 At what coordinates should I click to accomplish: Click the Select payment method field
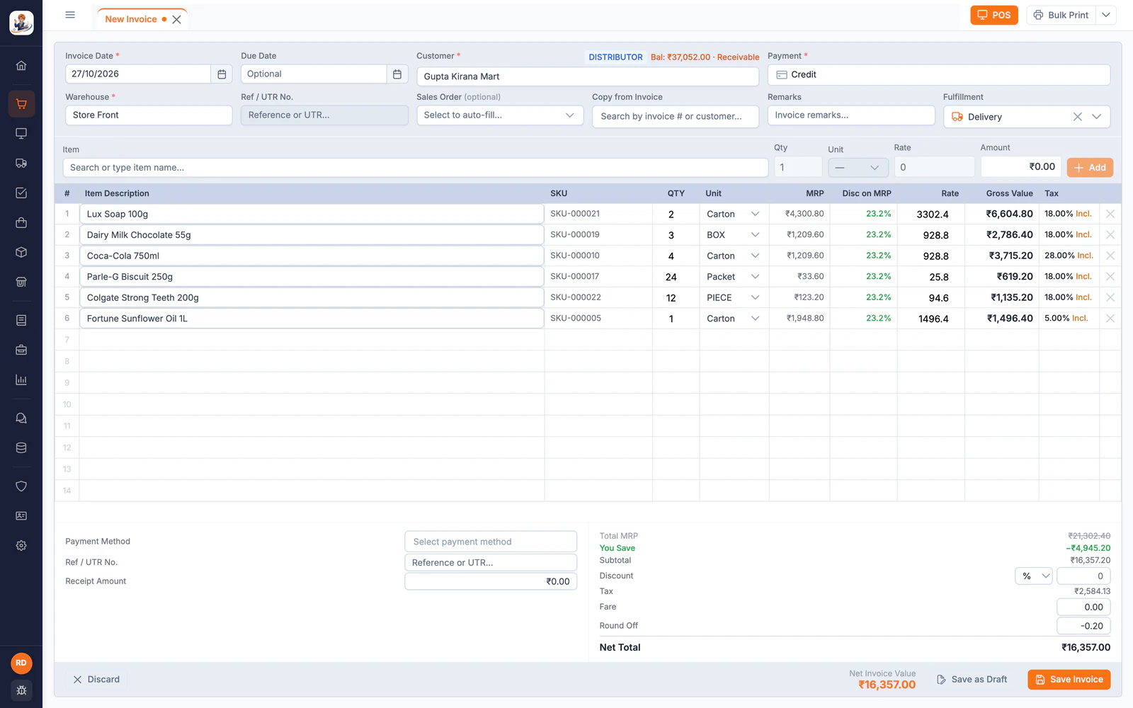pyautogui.click(x=491, y=542)
